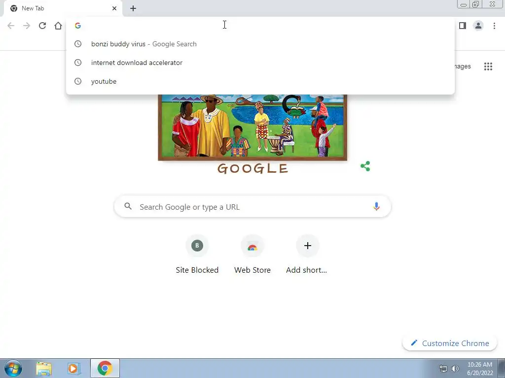Viewport: 505px width, 378px height.
Task: Click the Customize Chrome button
Action: (x=450, y=343)
